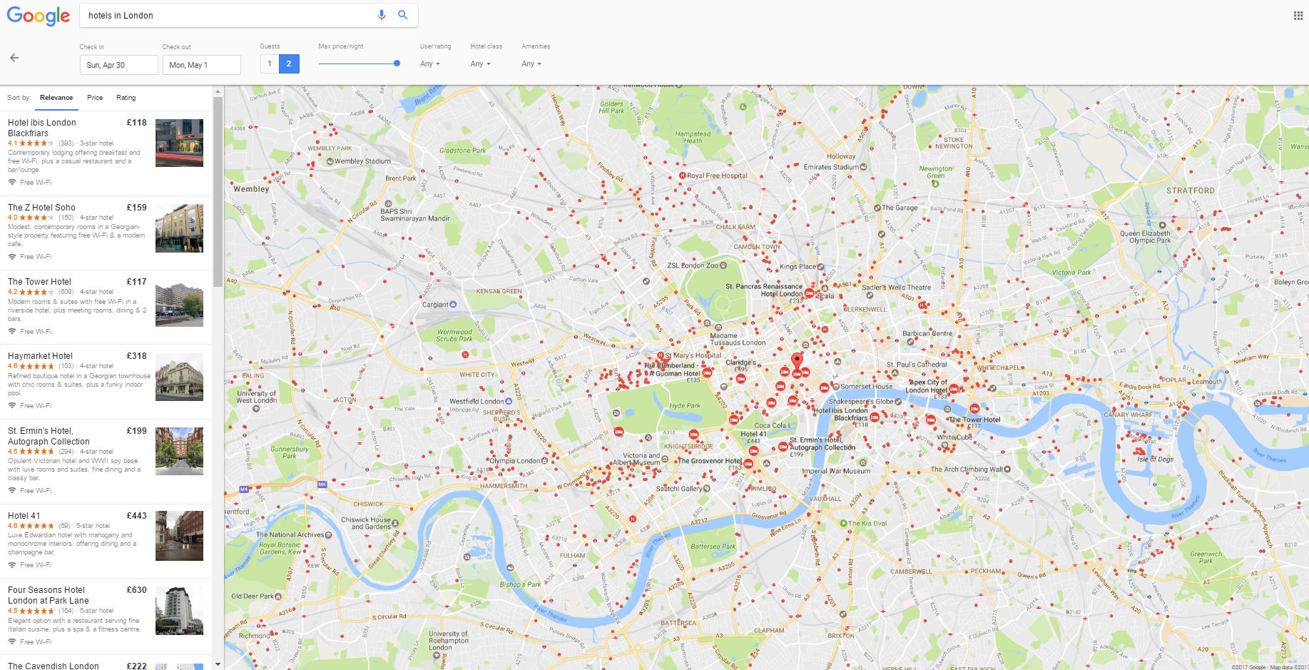Sort results by Price
The width and height of the screenshot is (1309, 670).
95,98
